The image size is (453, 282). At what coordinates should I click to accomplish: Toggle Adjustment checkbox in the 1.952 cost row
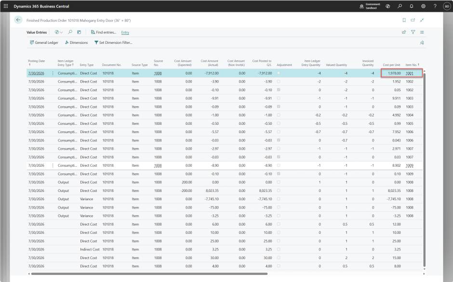pos(279,81)
